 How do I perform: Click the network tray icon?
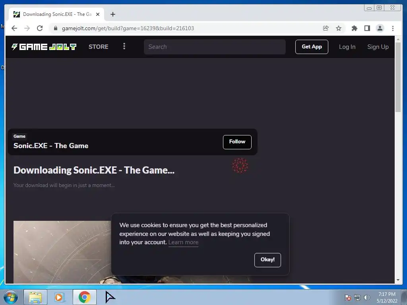pyautogui.click(x=357, y=297)
